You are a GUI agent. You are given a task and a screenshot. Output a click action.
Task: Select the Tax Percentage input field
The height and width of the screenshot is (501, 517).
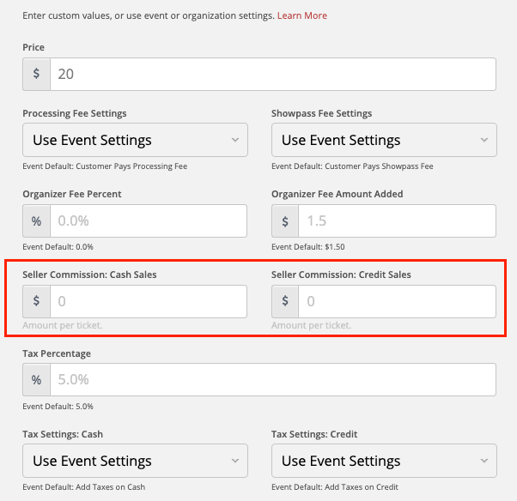click(273, 379)
